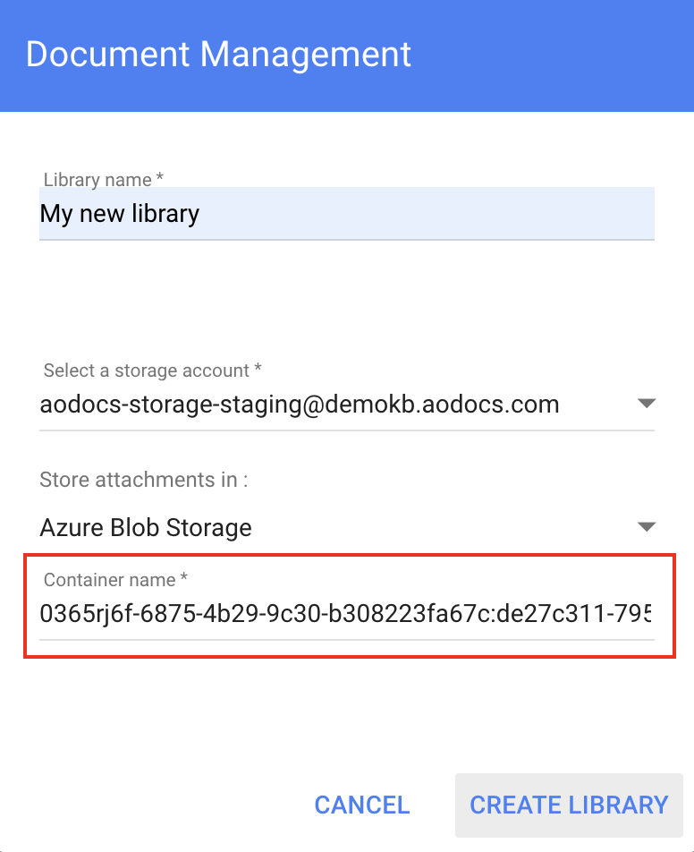
Task: Click the 'Store attachments in :' label
Action: (144, 480)
